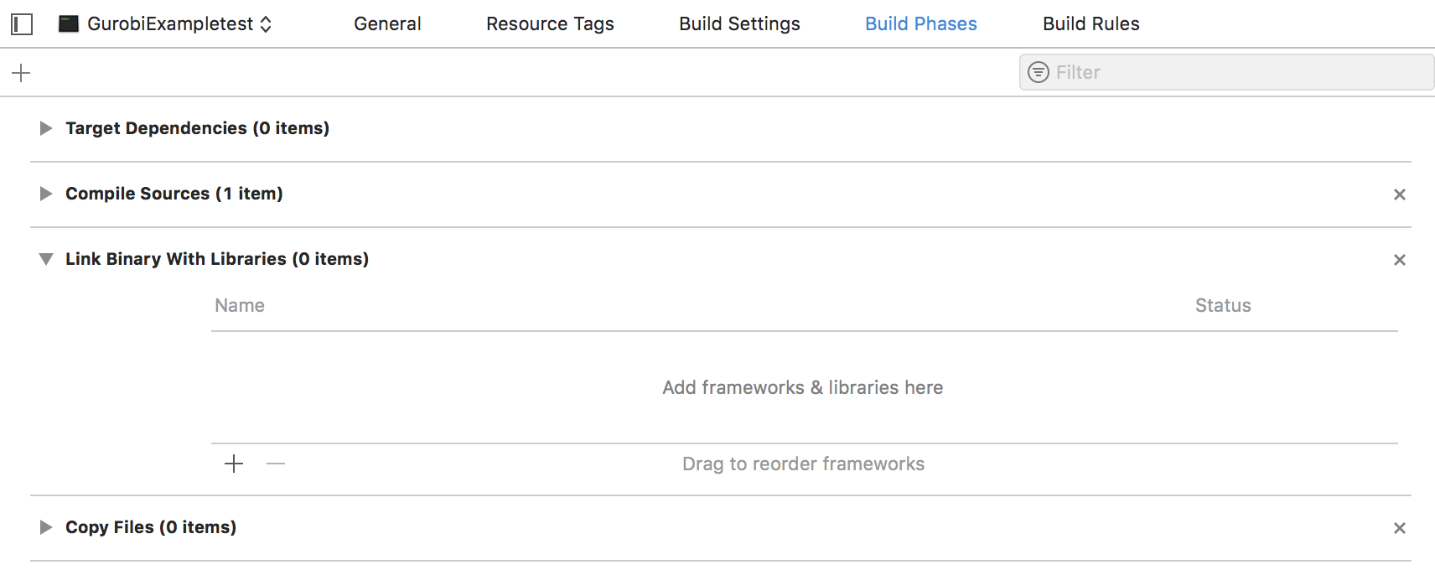Open the Build Rules tab

click(1090, 23)
